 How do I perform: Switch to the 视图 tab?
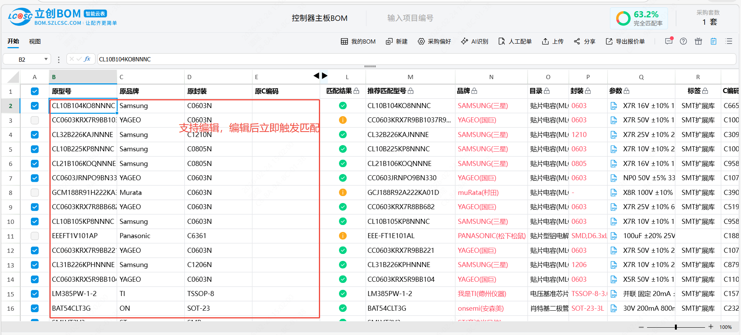pos(35,41)
